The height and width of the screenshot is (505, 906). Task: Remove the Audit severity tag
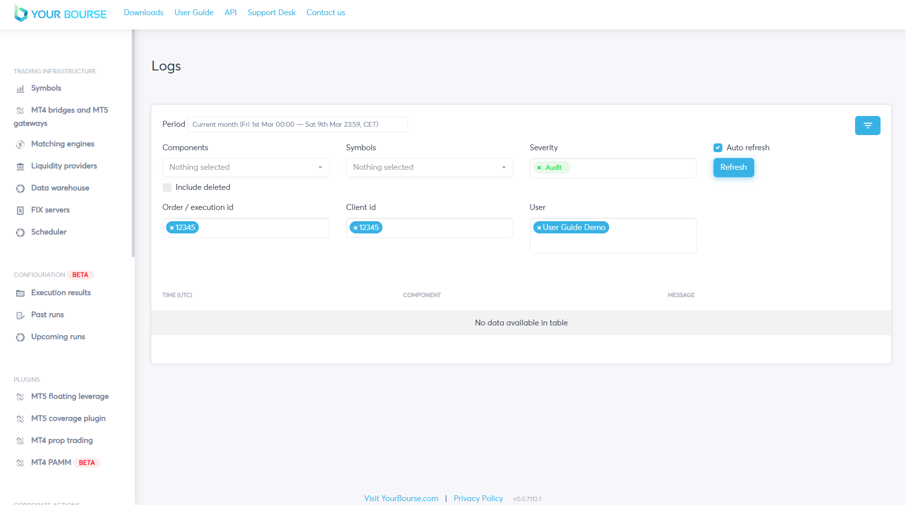tap(539, 168)
